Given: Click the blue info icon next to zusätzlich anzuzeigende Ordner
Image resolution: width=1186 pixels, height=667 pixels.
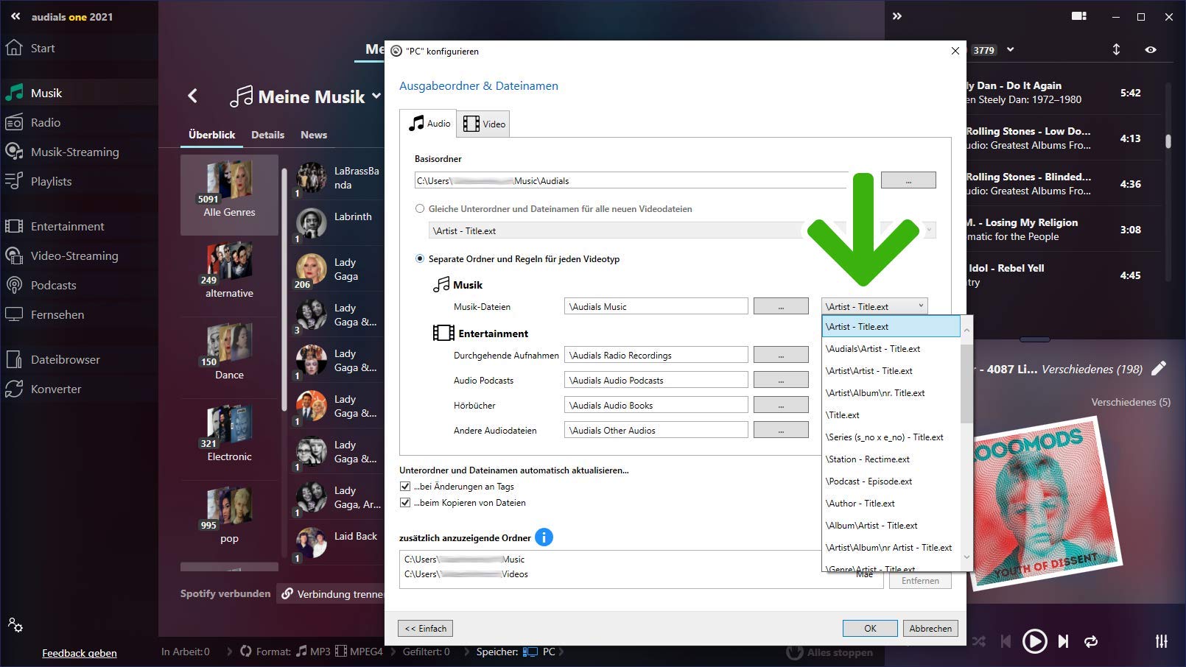Looking at the screenshot, I should (x=544, y=537).
